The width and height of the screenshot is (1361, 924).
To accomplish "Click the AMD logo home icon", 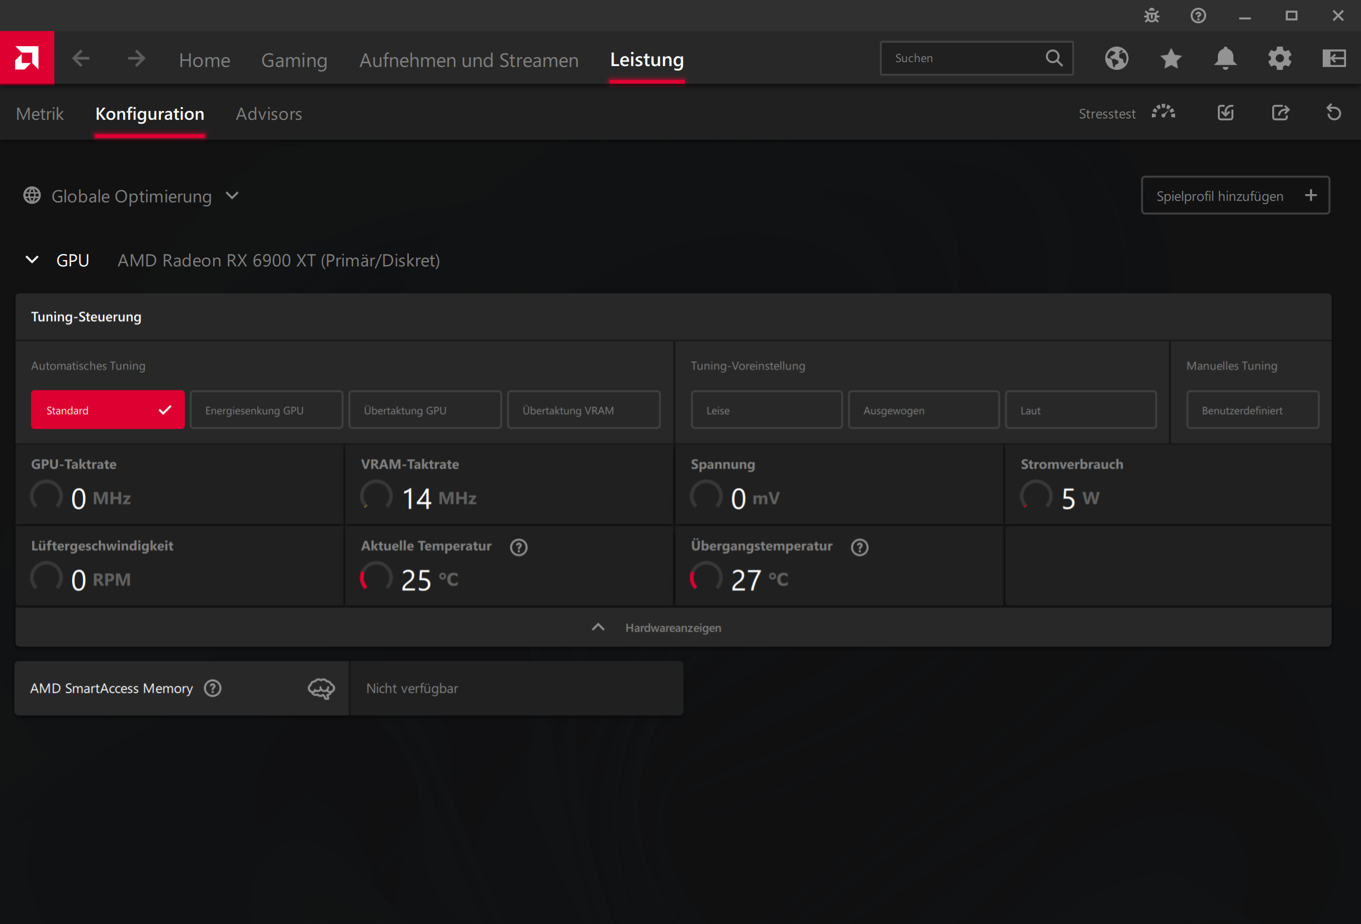I will tap(27, 58).
